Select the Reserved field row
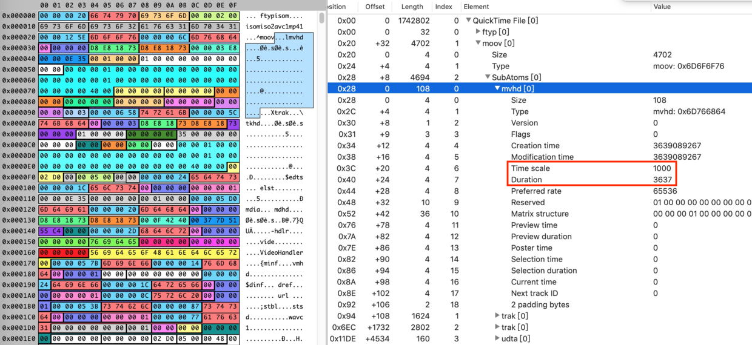The image size is (752, 345). (540, 202)
